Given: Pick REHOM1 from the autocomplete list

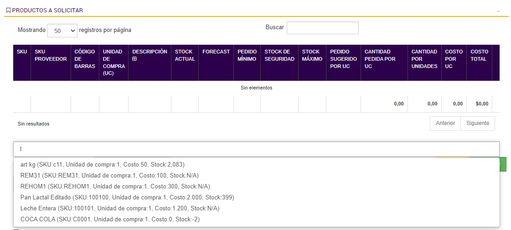Looking at the screenshot, I should [115, 186].
